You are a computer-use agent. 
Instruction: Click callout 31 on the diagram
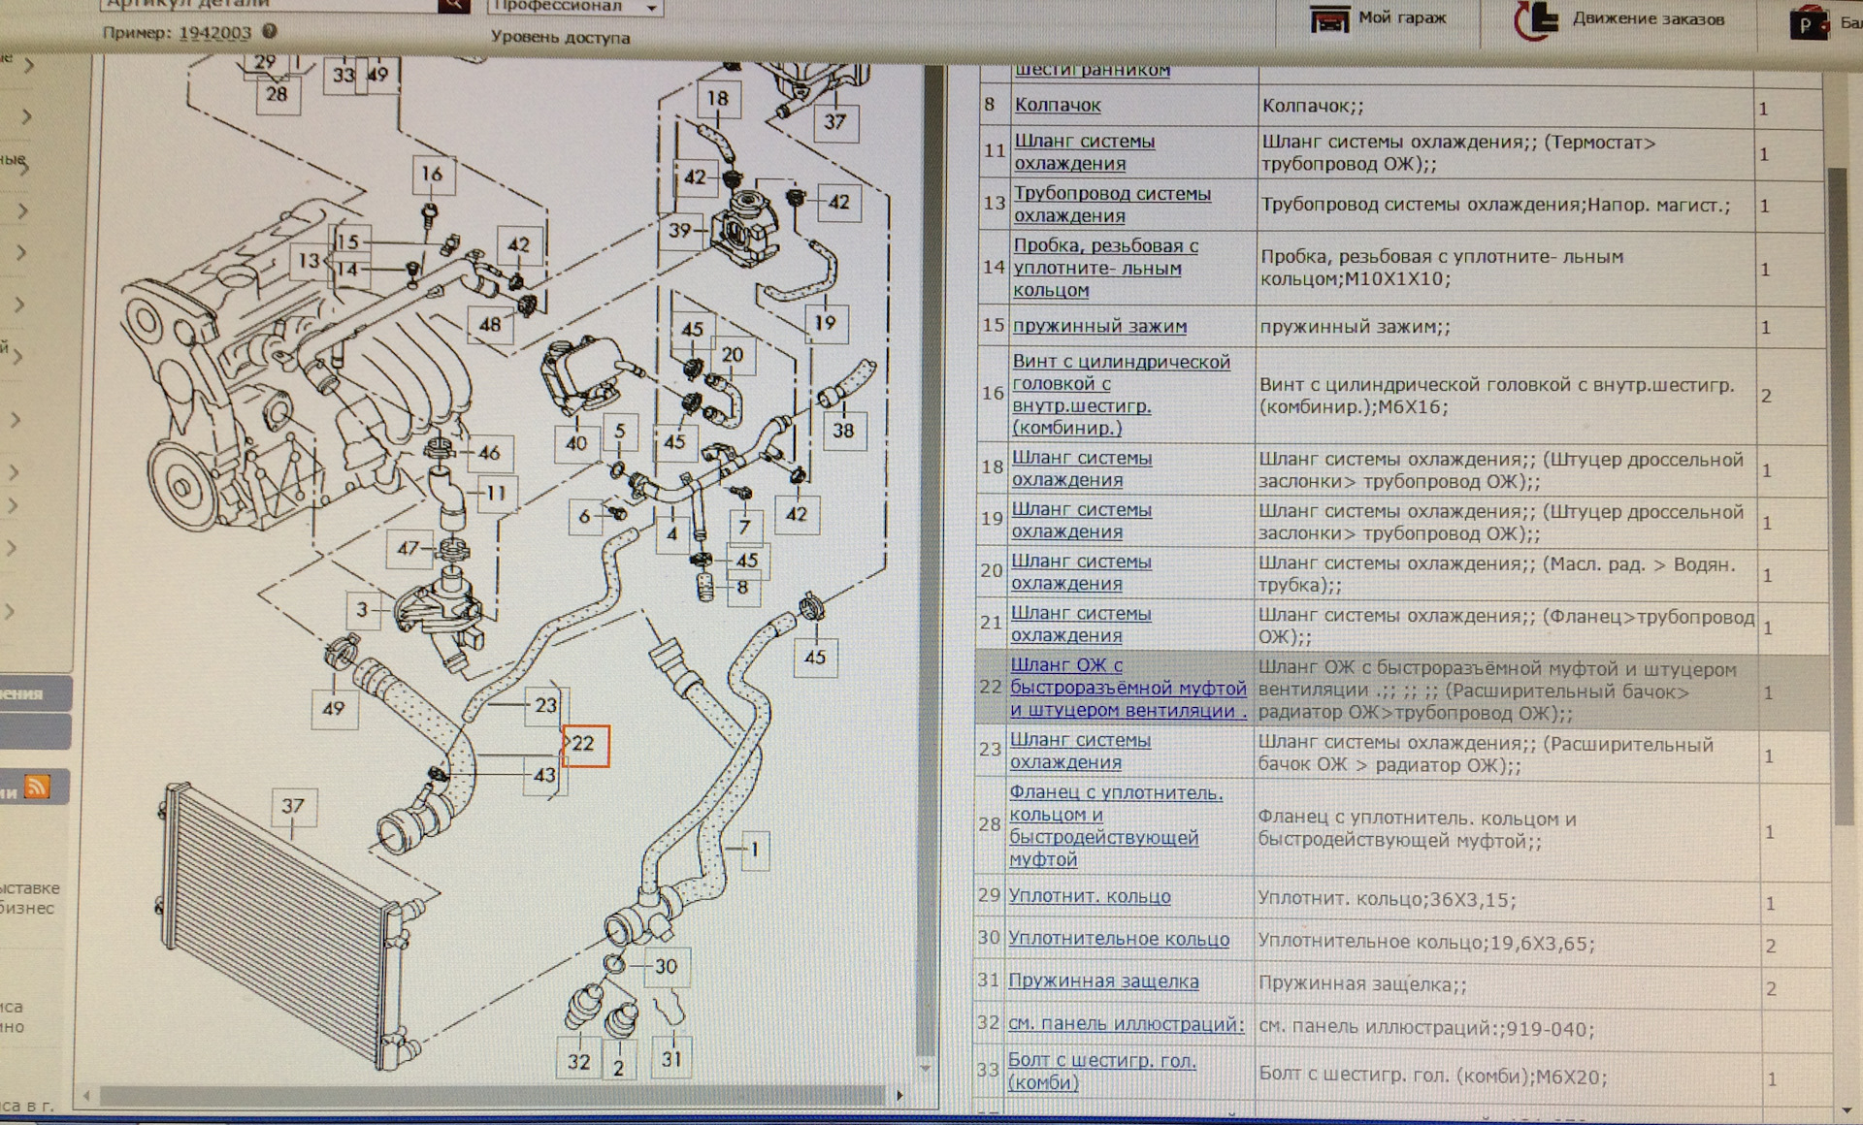[x=670, y=1059]
